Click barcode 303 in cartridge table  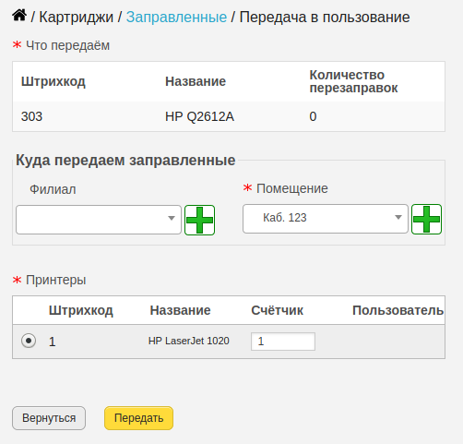(31, 116)
